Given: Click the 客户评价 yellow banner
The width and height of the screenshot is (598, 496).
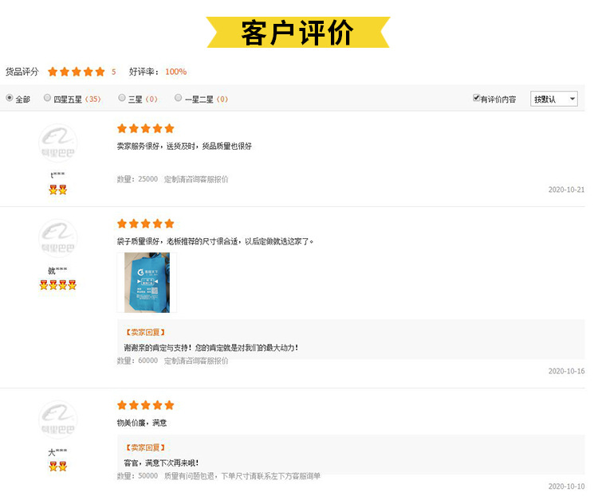Looking at the screenshot, I should click(298, 33).
